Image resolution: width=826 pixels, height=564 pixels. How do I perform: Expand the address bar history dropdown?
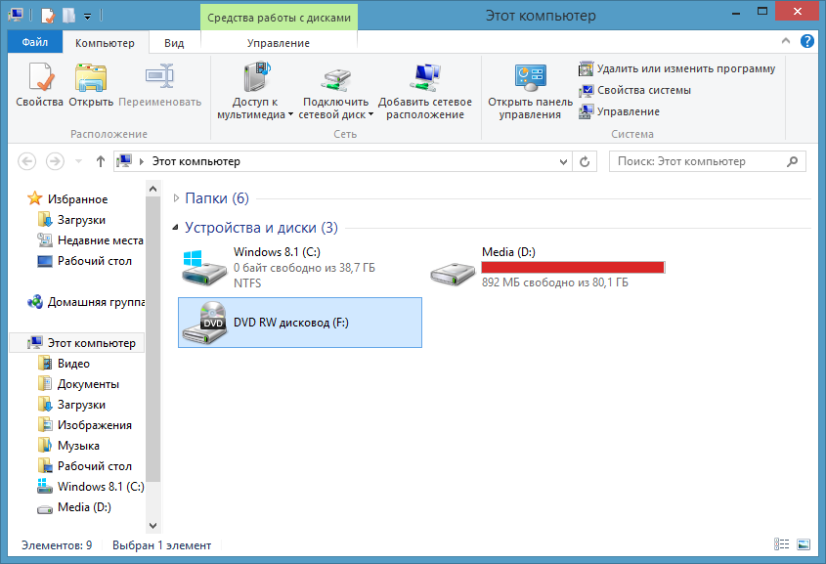563,161
